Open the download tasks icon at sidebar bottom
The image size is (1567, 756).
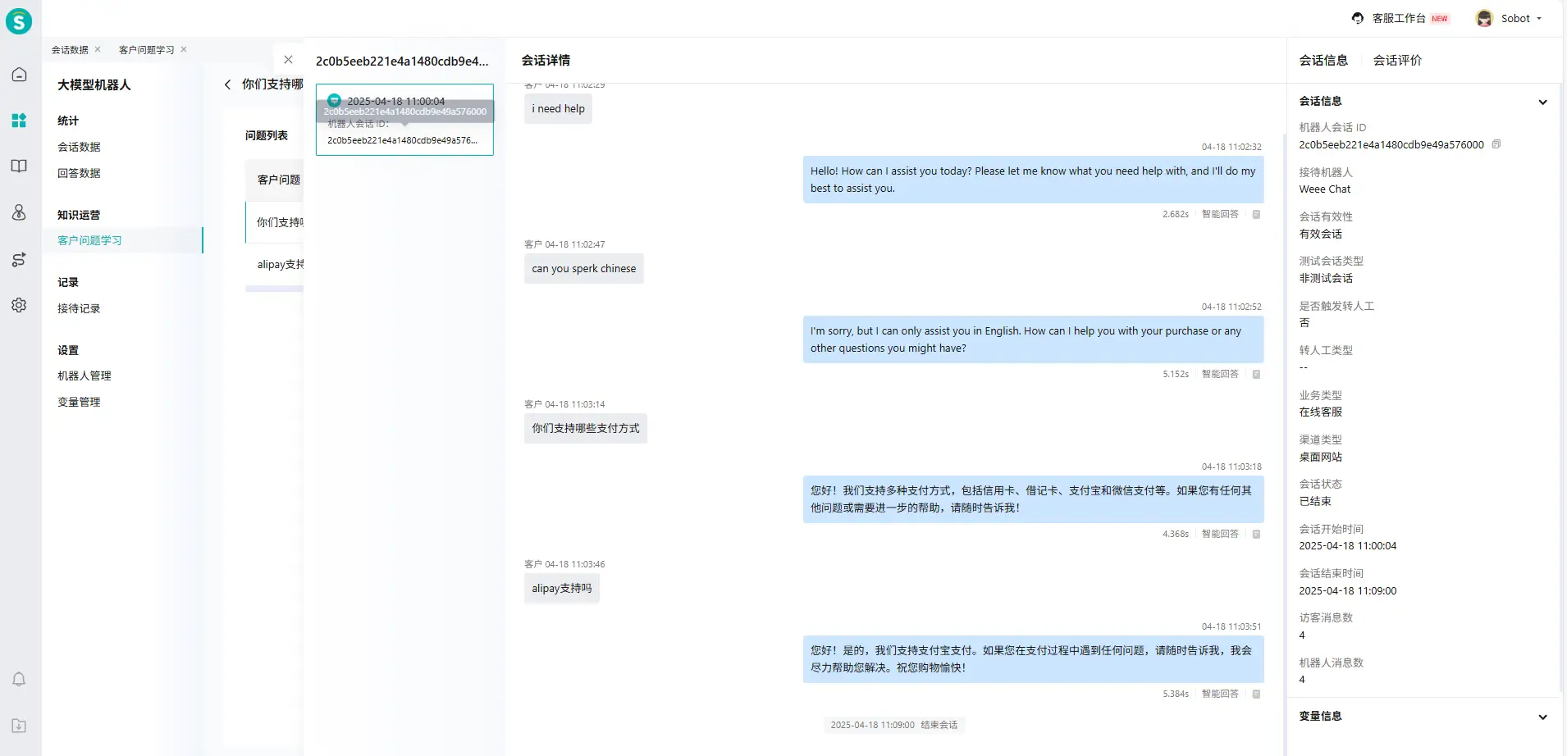tap(19, 726)
